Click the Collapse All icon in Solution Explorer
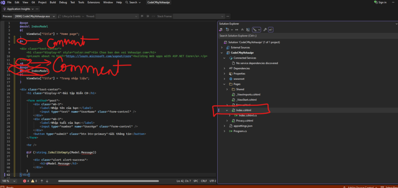This screenshot has height=188, width=398. [243, 30]
